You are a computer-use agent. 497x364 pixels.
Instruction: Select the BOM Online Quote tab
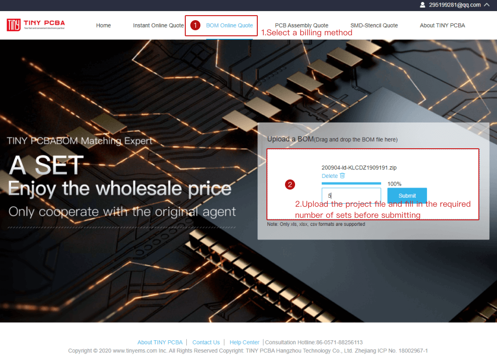tap(229, 25)
